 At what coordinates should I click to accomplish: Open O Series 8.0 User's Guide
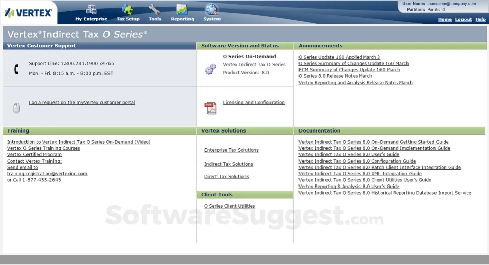pos(349,155)
